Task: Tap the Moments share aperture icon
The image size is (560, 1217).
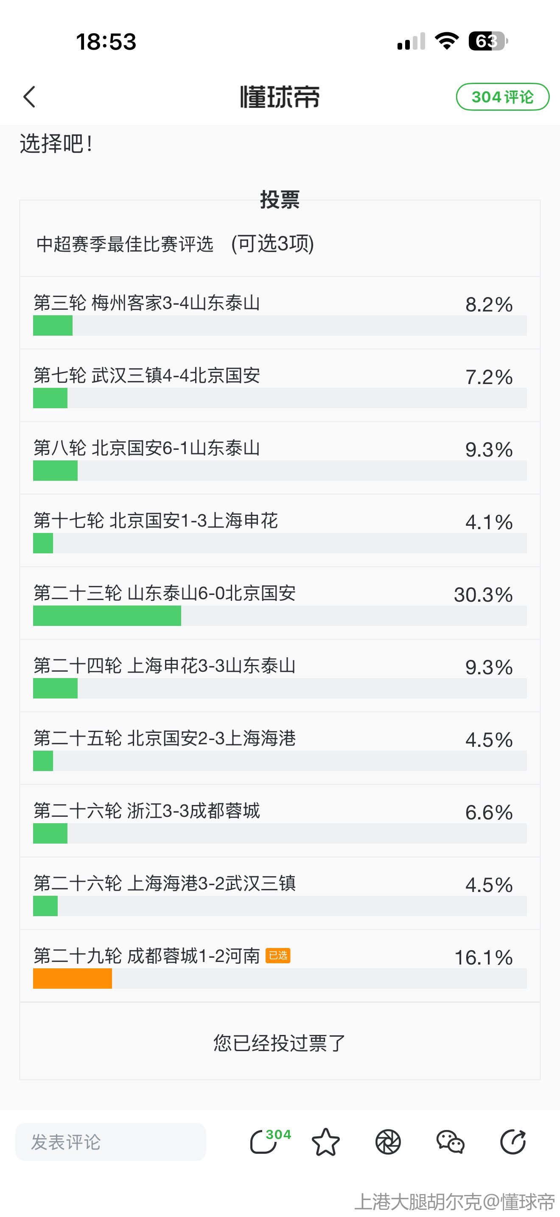Action: [388, 1142]
